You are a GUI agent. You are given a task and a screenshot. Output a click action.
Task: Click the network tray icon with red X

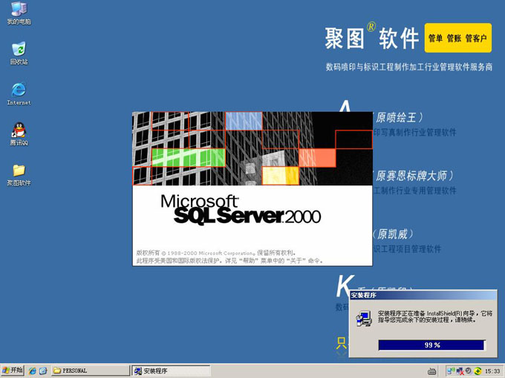460,371
